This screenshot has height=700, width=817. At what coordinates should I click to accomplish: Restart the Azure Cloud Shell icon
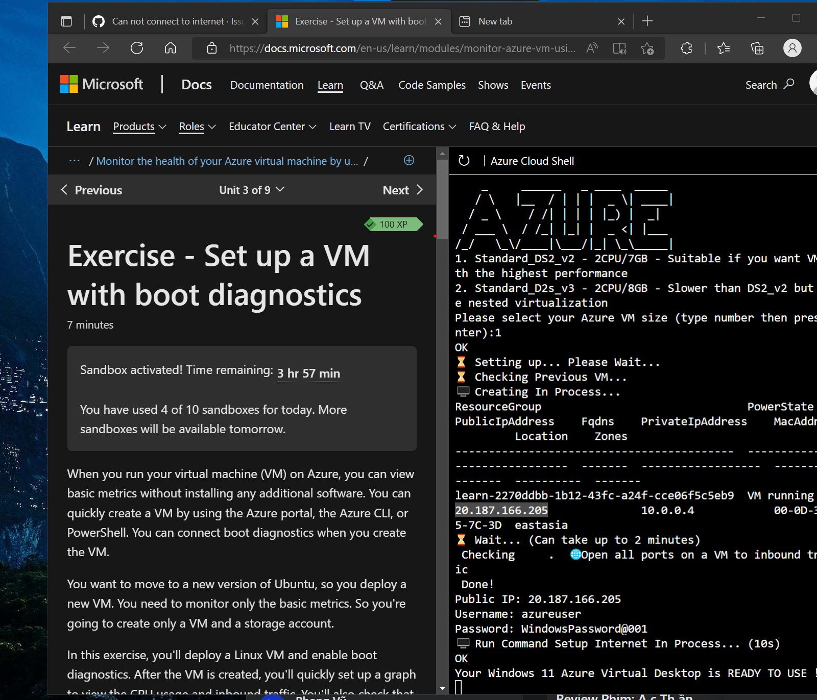[x=464, y=161]
